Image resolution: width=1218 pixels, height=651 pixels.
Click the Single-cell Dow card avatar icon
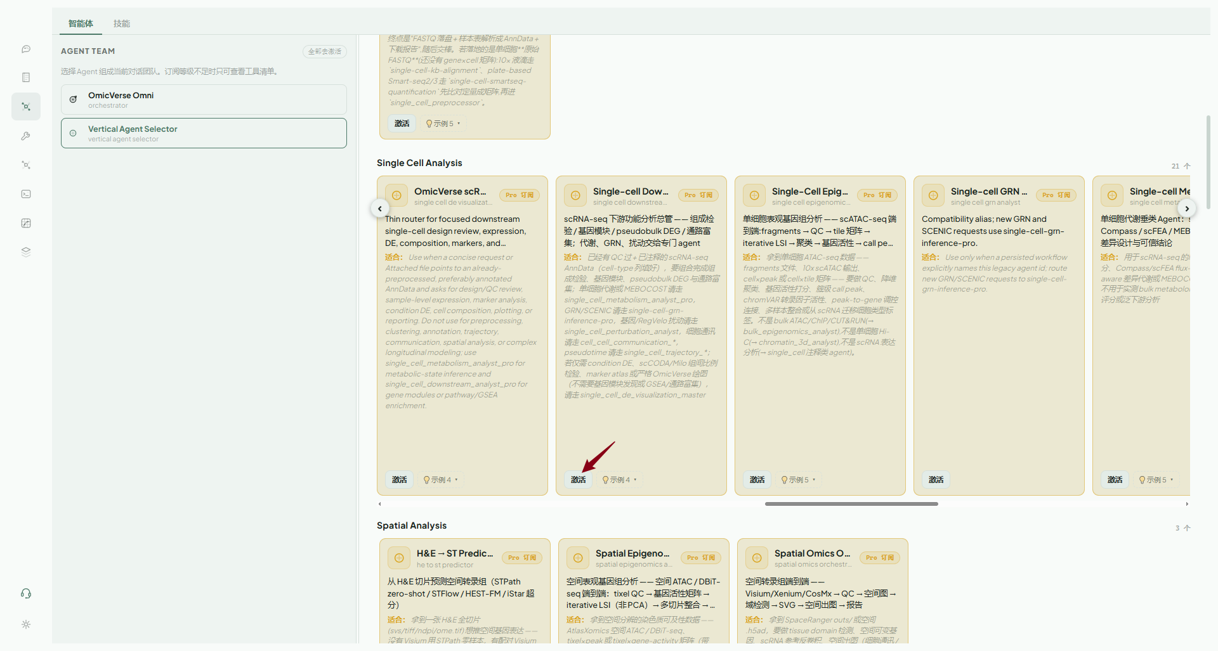coord(575,195)
